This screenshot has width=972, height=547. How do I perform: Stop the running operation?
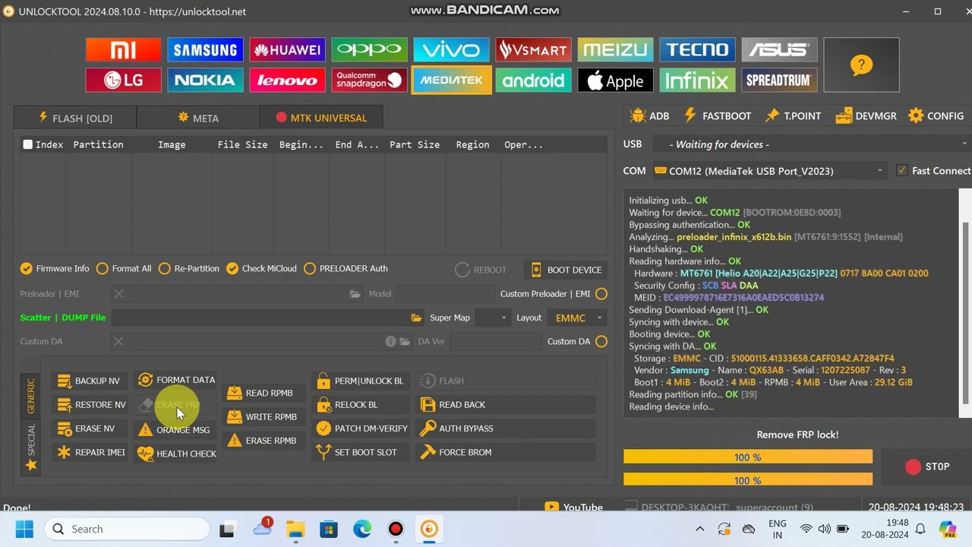click(x=927, y=467)
